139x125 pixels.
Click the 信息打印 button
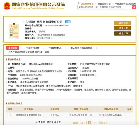123,33
